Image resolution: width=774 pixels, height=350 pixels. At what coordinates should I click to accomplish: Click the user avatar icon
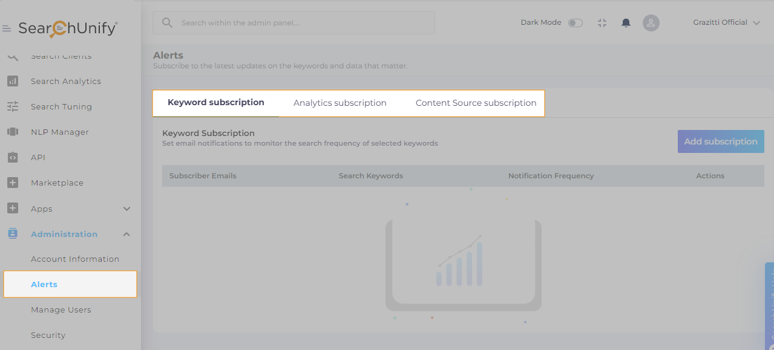coord(651,23)
